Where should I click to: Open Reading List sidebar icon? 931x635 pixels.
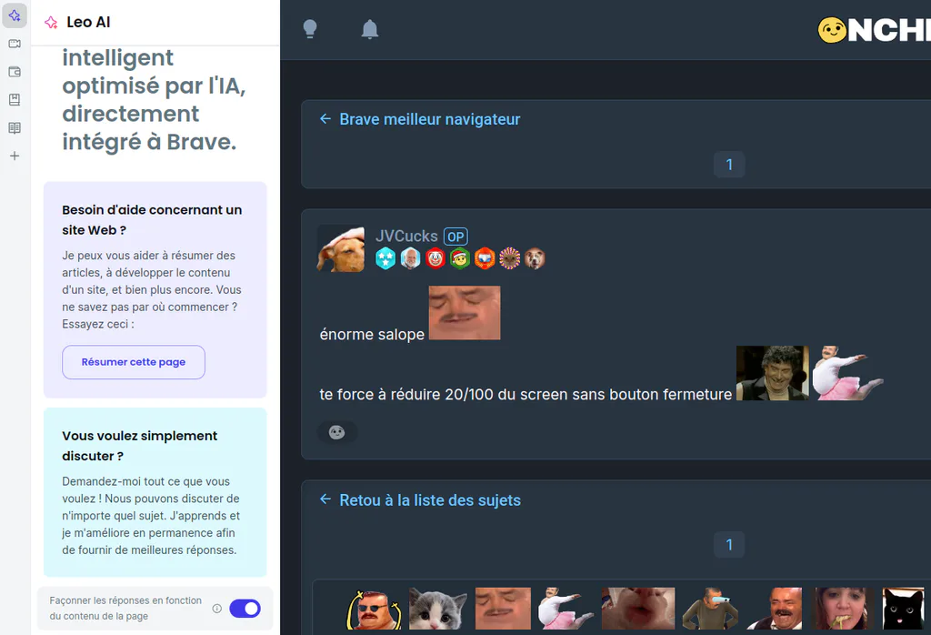pos(15,127)
